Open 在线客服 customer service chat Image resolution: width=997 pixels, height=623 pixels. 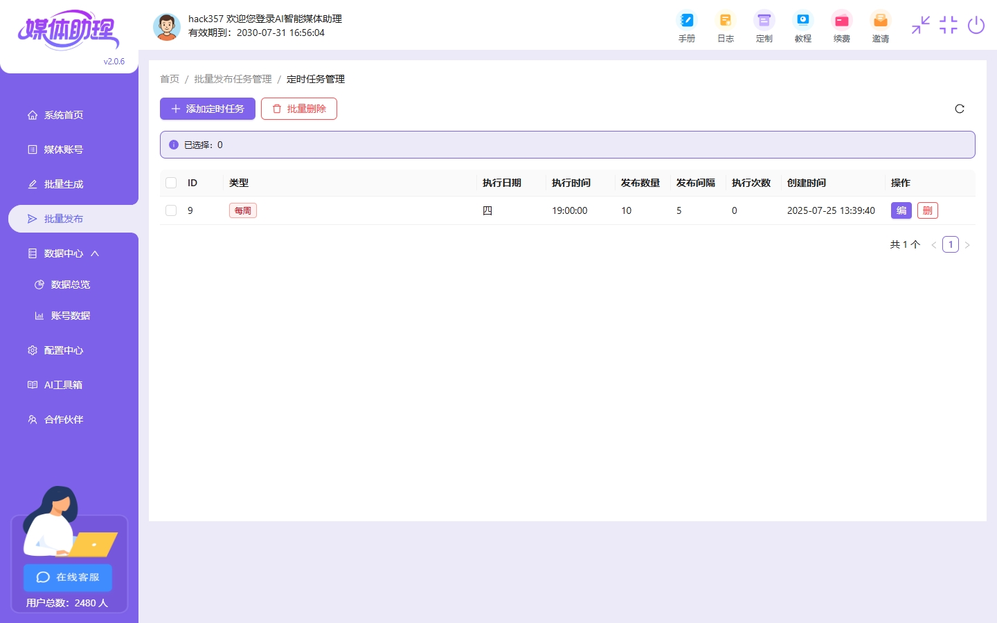click(x=67, y=577)
